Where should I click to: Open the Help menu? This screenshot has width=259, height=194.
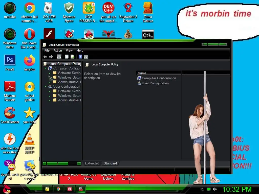80,51
